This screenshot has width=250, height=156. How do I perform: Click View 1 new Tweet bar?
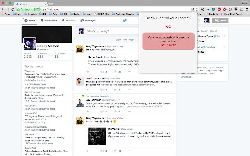125,40
